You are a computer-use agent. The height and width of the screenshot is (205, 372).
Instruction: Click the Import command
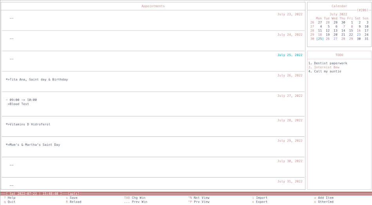coord(262,198)
